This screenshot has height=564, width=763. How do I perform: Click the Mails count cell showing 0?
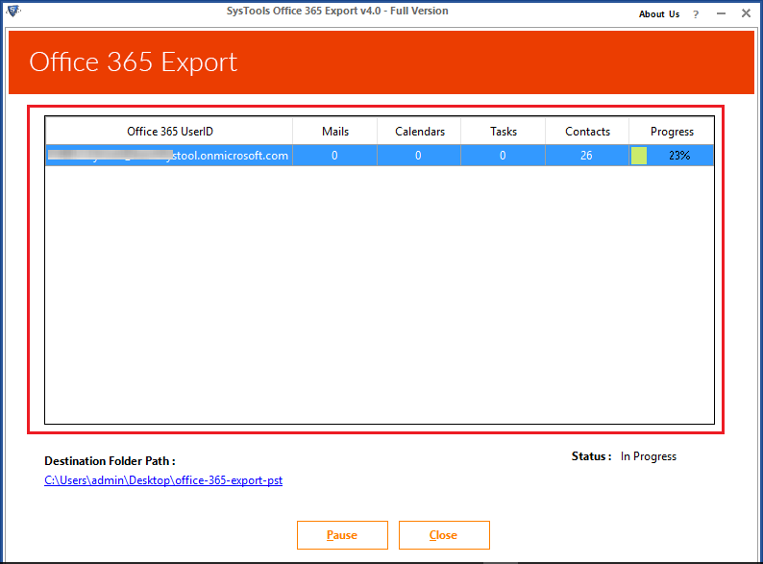click(334, 156)
